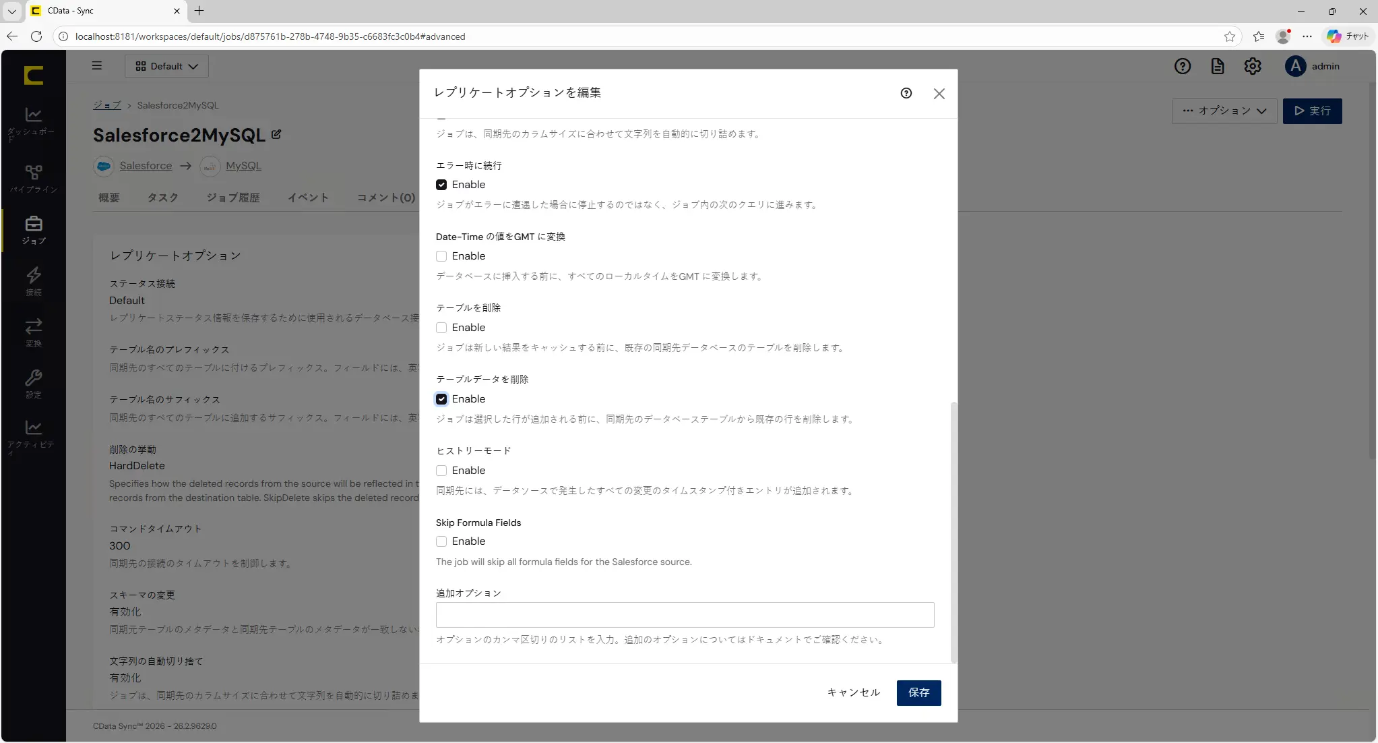Open the browser tab list chevron
1378x743 pixels.
coord(12,11)
